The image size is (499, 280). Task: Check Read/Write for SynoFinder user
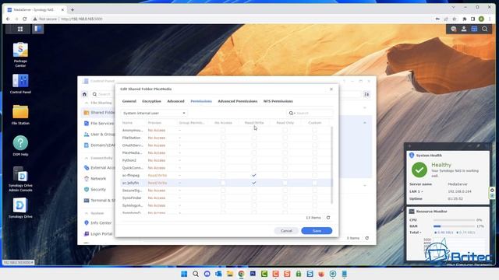click(x=254, y=198)
